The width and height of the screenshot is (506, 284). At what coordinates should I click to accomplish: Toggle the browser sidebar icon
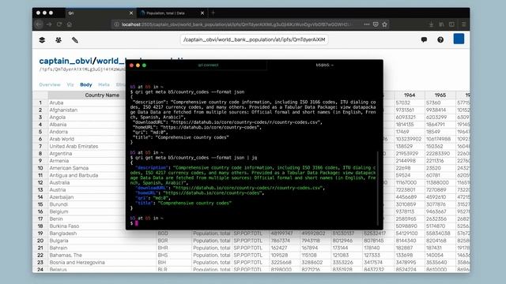pyautogui.click(x=451, y=24)
